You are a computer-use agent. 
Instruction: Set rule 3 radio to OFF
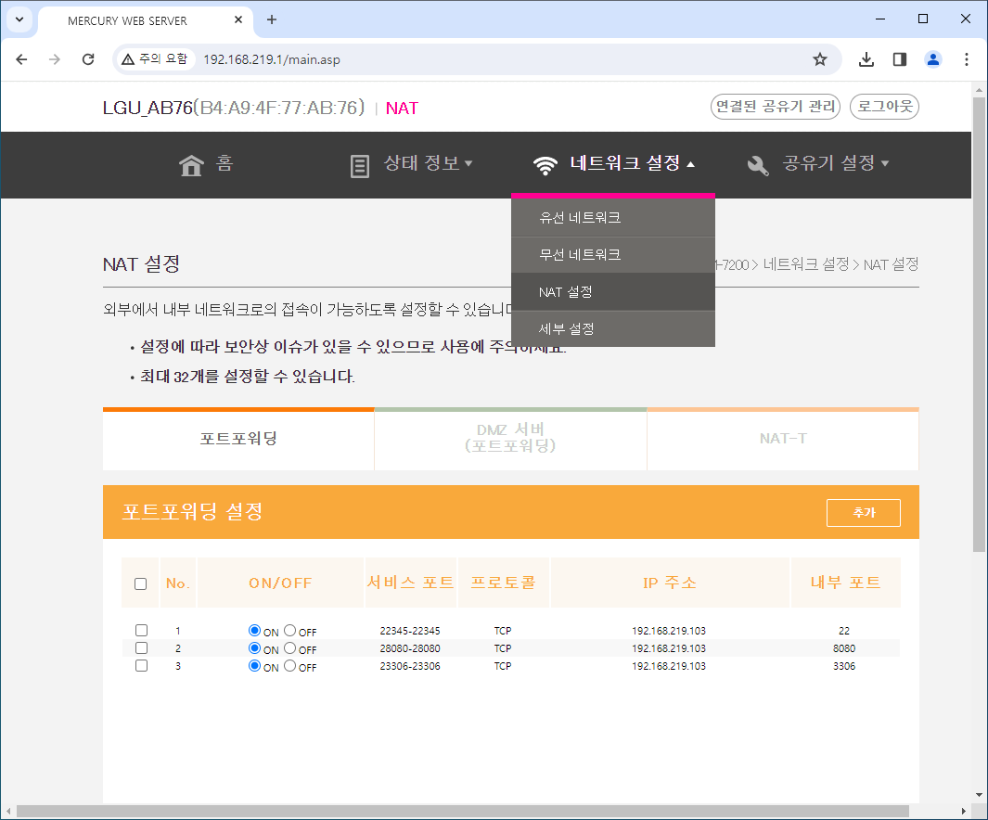289,666
